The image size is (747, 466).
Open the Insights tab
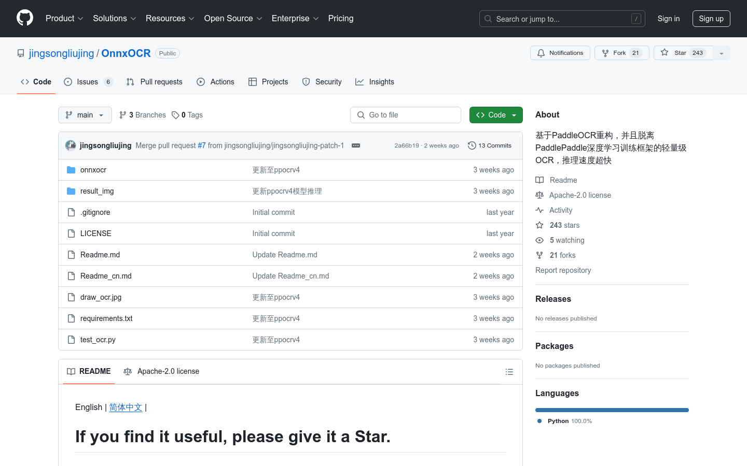(x=375, y=82)
